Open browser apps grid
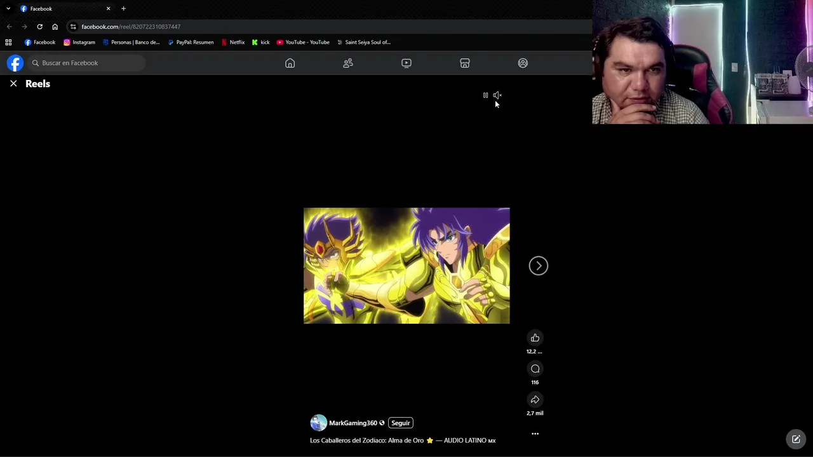This screenshot has height=457, width=813. [x=8, y=43]
